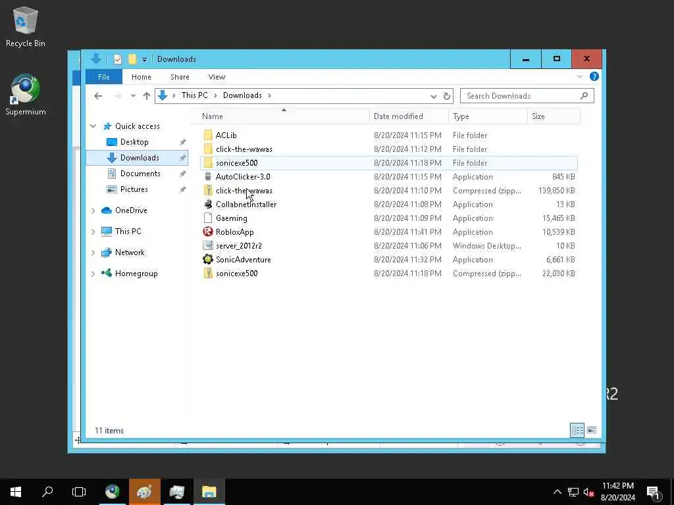Open Windows Start menu
674x505 pixels.
[x=16, y=492]
